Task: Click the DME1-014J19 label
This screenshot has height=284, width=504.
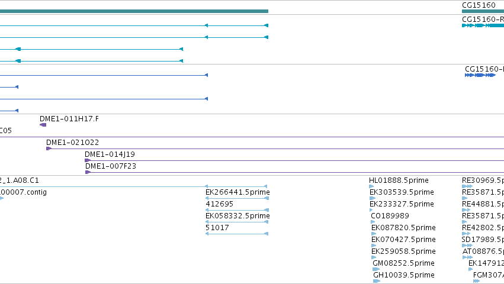Action: tap(110, 154)
